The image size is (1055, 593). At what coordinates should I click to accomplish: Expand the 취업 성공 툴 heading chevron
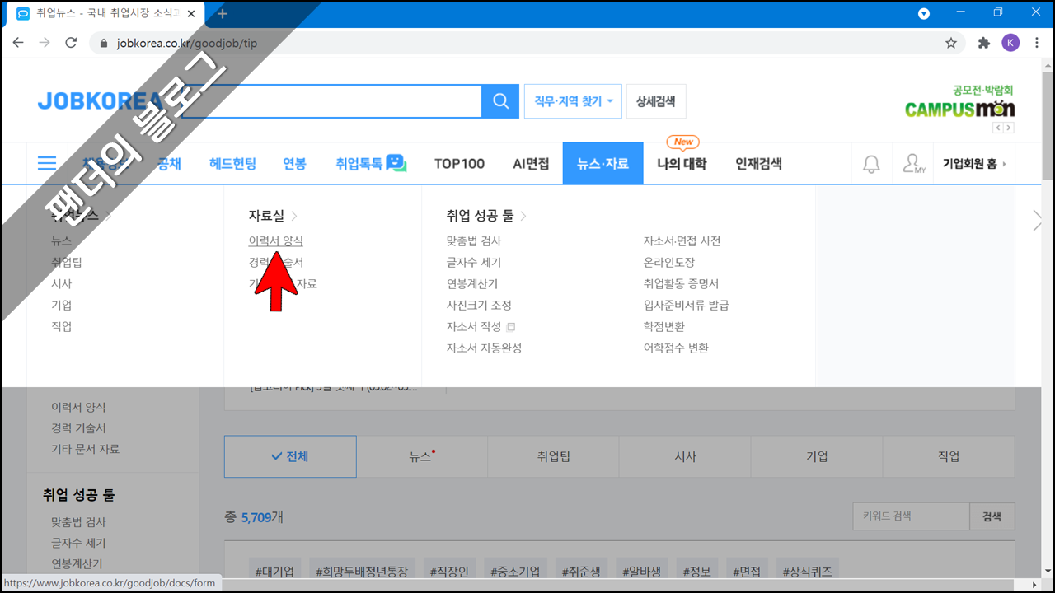click(x=523, y=216)
